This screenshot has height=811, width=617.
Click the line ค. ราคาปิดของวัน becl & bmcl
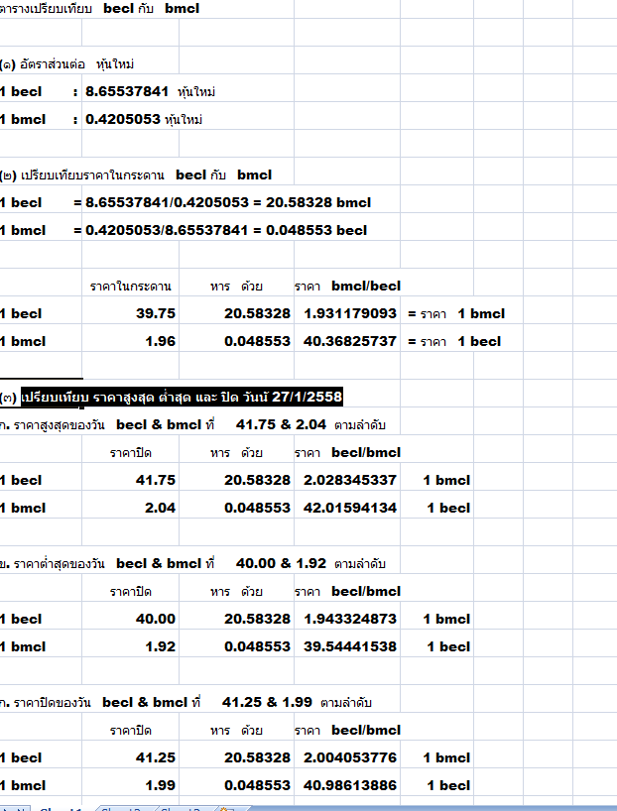point(185,702)
